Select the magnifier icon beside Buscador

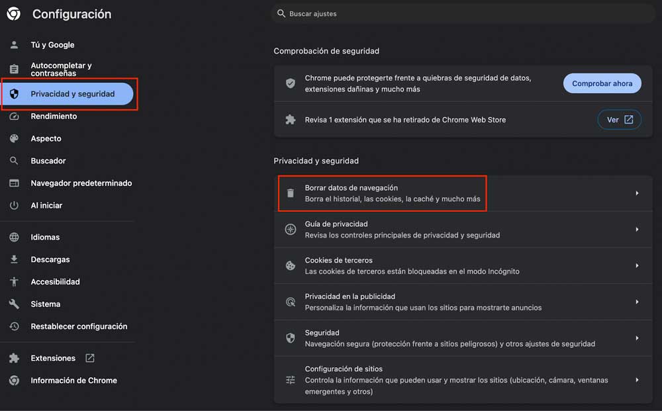coord(14,160)
